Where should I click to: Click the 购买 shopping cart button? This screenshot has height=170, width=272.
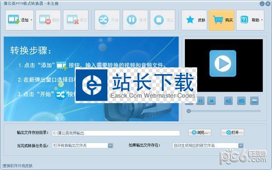pos(222,20)
